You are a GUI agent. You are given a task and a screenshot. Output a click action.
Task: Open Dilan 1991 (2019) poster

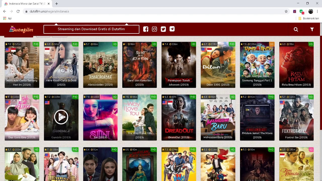tap(218, 65)
